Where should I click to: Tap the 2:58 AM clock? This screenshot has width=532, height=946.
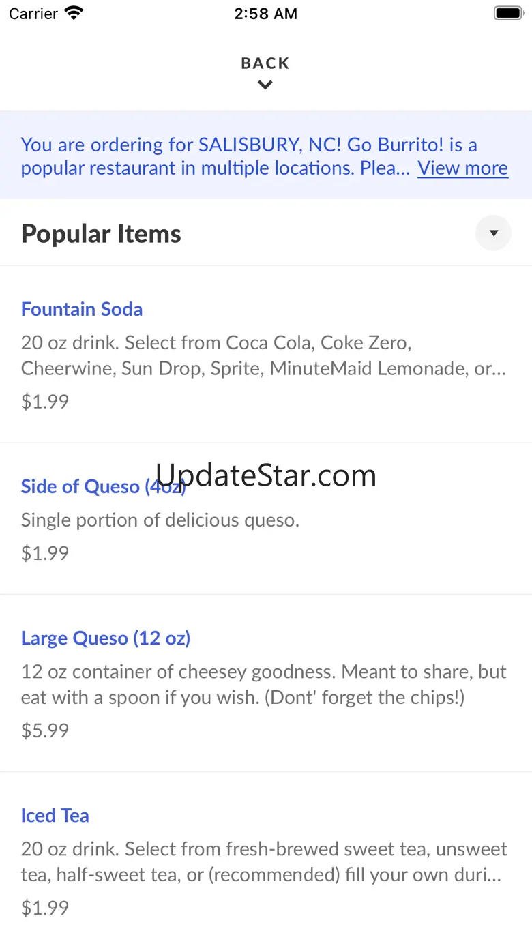tap(265, 14)
